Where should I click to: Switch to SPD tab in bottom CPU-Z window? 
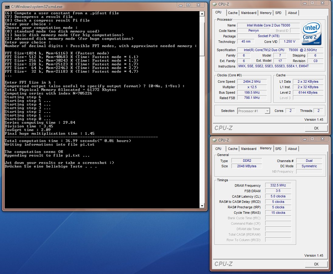tap(278, 149)
